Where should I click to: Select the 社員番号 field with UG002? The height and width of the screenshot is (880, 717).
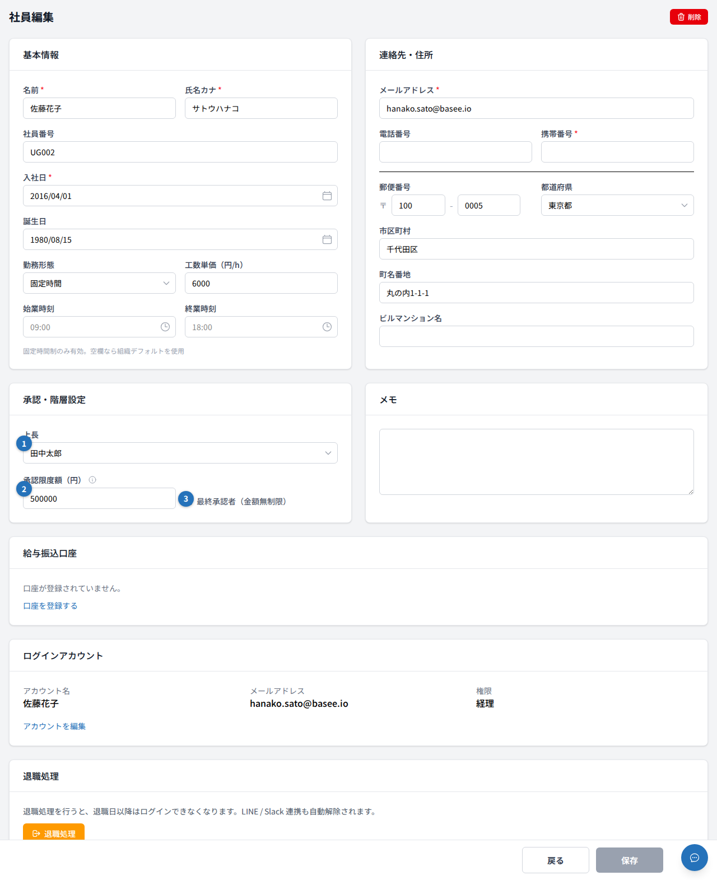pos(180,152)
